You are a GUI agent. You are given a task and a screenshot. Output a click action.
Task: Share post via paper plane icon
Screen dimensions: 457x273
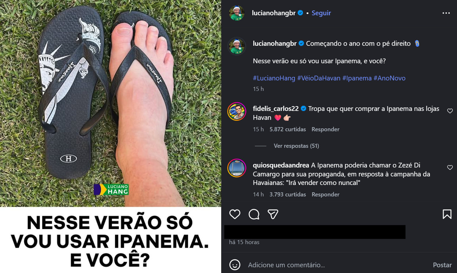(273, 214)
